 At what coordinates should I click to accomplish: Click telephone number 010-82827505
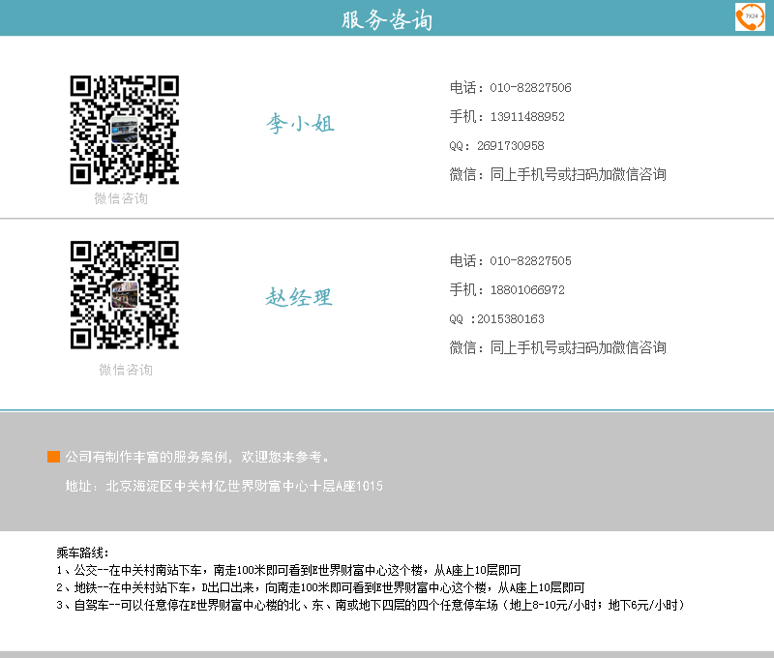click(x=530, y=261)
